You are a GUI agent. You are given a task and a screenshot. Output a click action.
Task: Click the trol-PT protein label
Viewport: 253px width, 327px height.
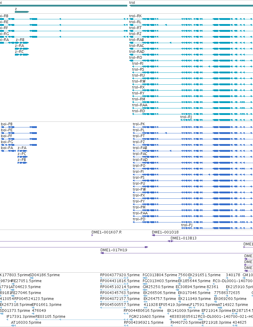(x=139, y=136)
